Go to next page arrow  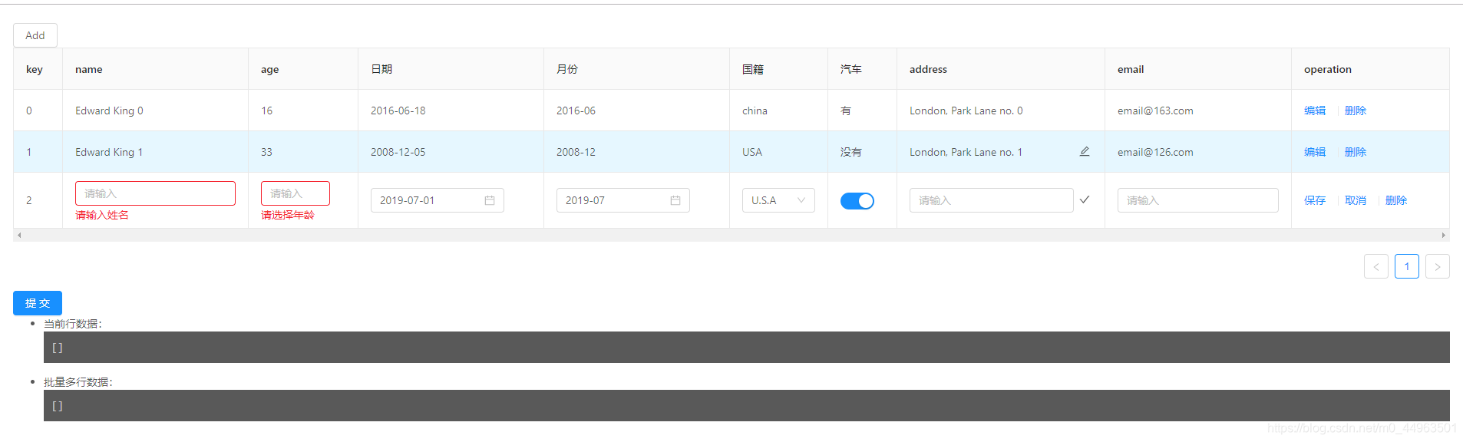tap(1438, 266)
